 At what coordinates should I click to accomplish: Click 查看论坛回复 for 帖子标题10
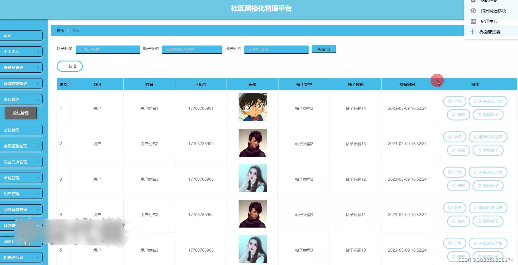pos(488,243)
